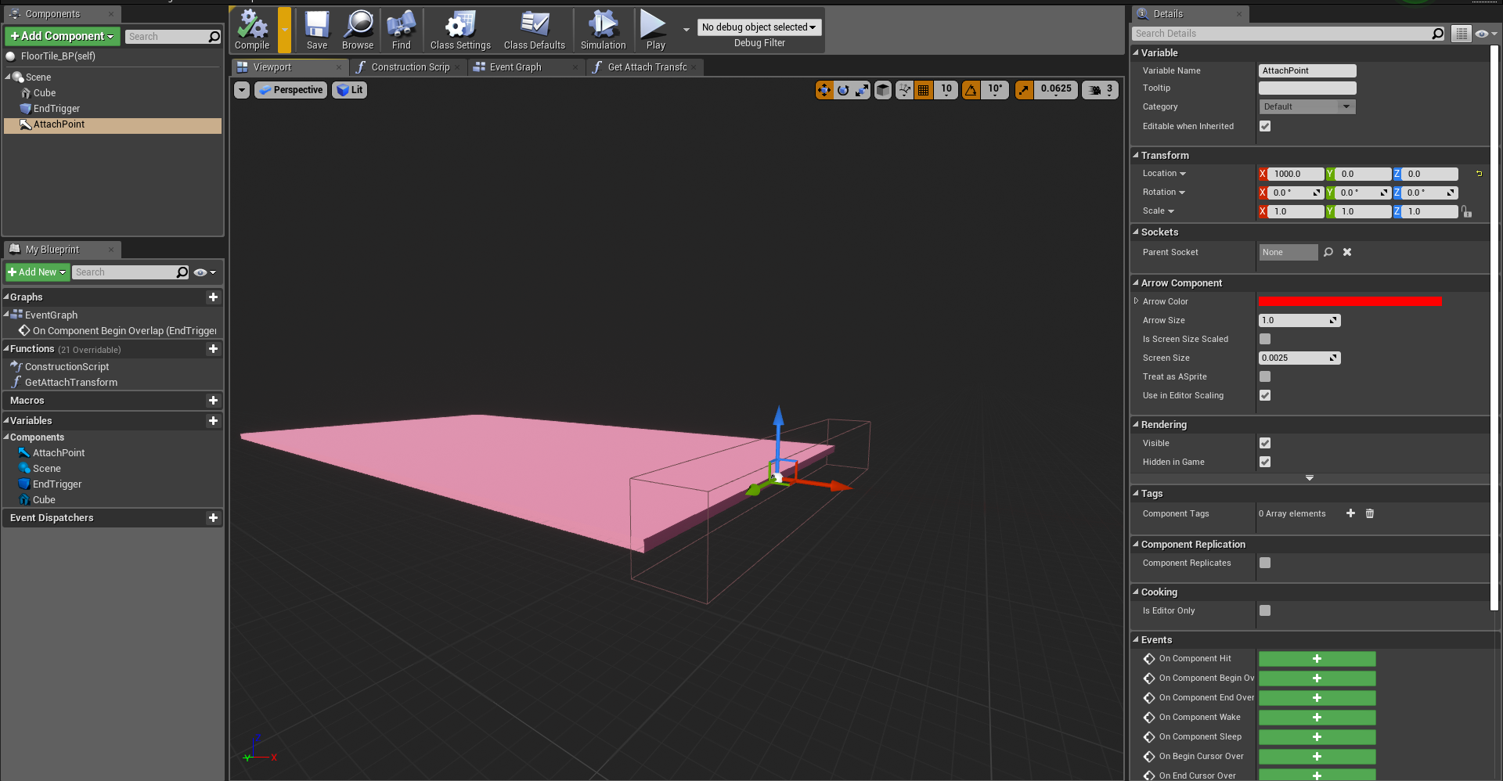Viewport: 1503px width, 781px height.
Task: Select the rotate gizmo mode icon
Action: (x=843, y=90)
